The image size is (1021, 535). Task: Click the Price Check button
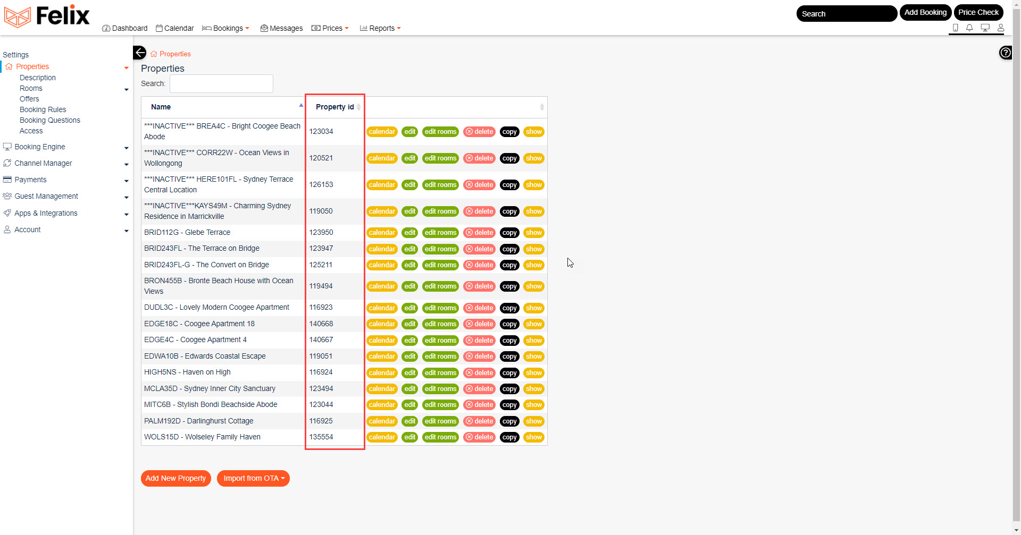click(978, 12)
